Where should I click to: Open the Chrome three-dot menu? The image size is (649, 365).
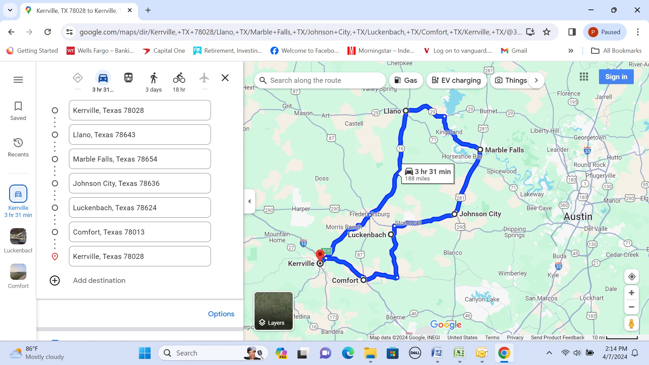pyautogui.click(x=638, y=32)
